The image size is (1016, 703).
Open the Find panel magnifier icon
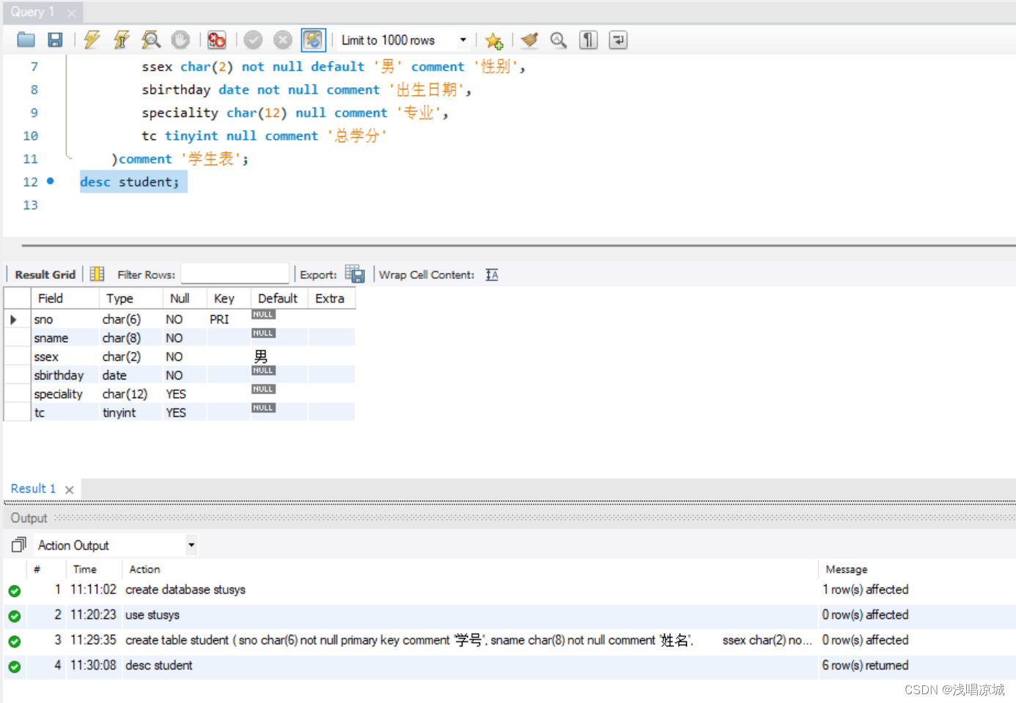pyautogui.click(x=559, y=40)
